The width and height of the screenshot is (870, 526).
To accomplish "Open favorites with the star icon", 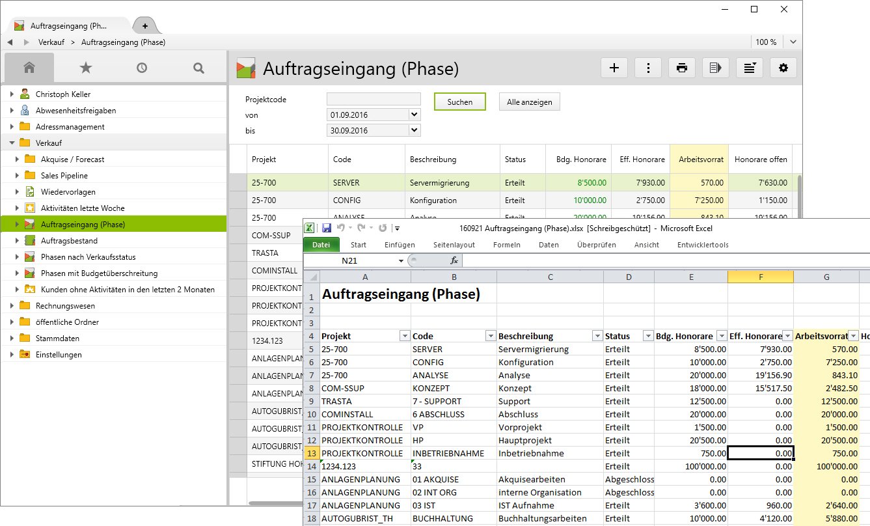I will pos(86,67).
